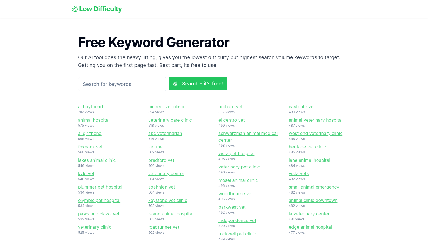Click the "small animal emergency" link
This screenshot has height=241, width=428.
(x=314, y=187)
